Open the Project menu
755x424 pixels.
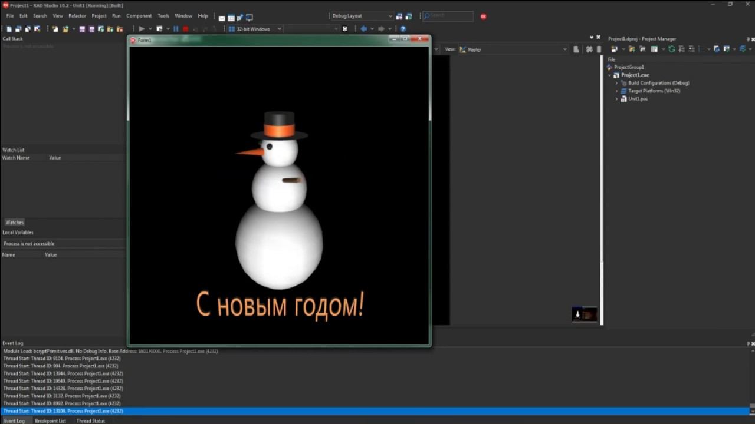click(99, 16)
